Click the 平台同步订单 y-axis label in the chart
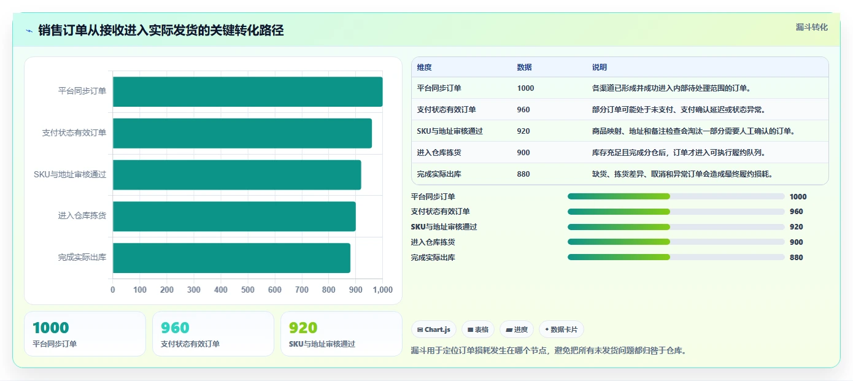Screen dimensions: 853x381 (82, 91)
